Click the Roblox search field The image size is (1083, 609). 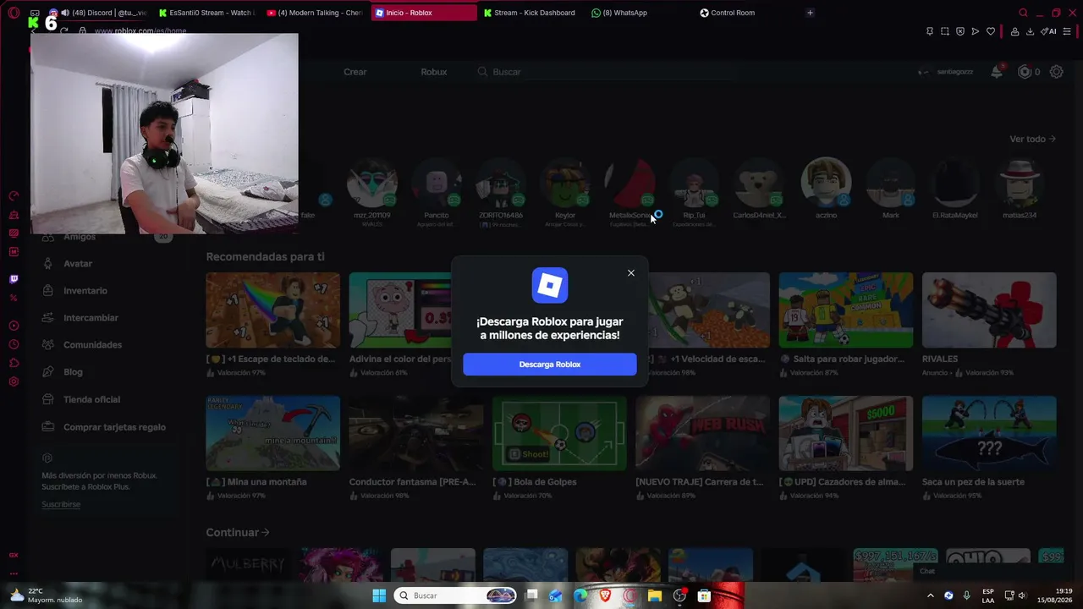605,72
